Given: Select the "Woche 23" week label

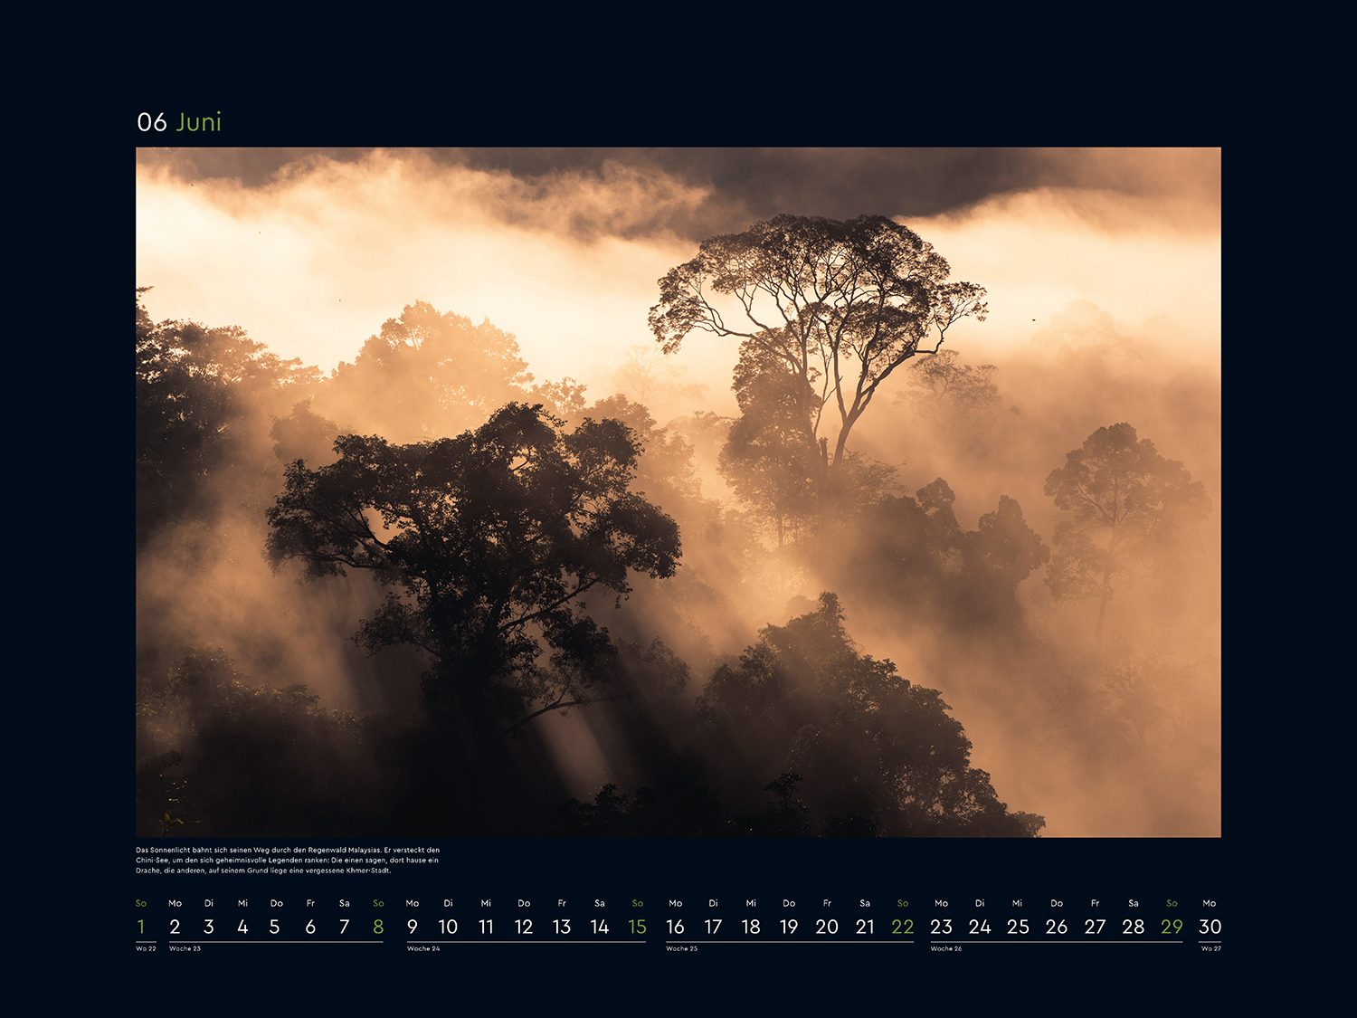Looking at the screenshot, I should 185,948.
